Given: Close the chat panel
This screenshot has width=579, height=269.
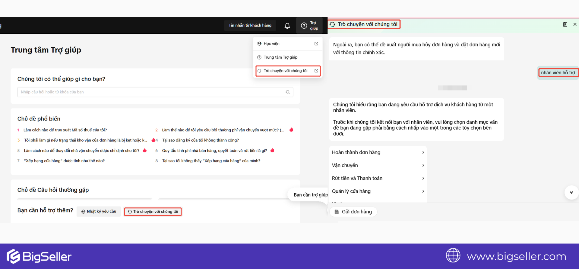Looking at the screenshot, I should pyautogui.click(x=575, y=25).
